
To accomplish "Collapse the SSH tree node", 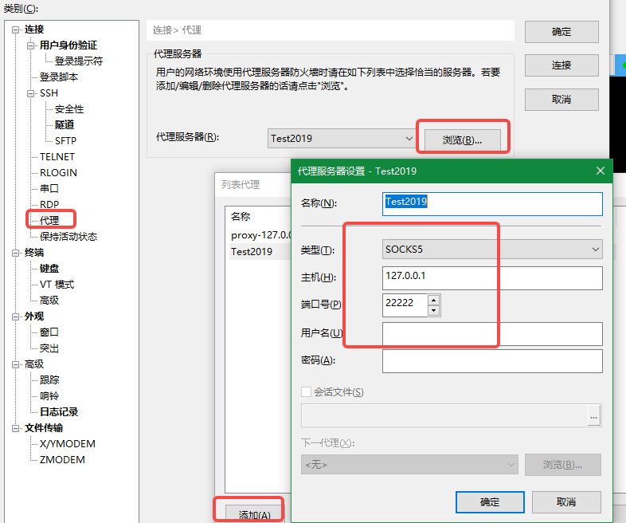I will 32,93.
